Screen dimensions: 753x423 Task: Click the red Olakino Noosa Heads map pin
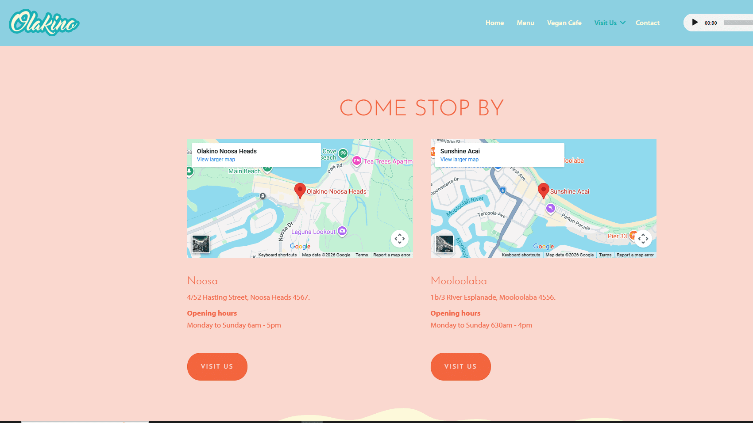[x=300, y=191]
